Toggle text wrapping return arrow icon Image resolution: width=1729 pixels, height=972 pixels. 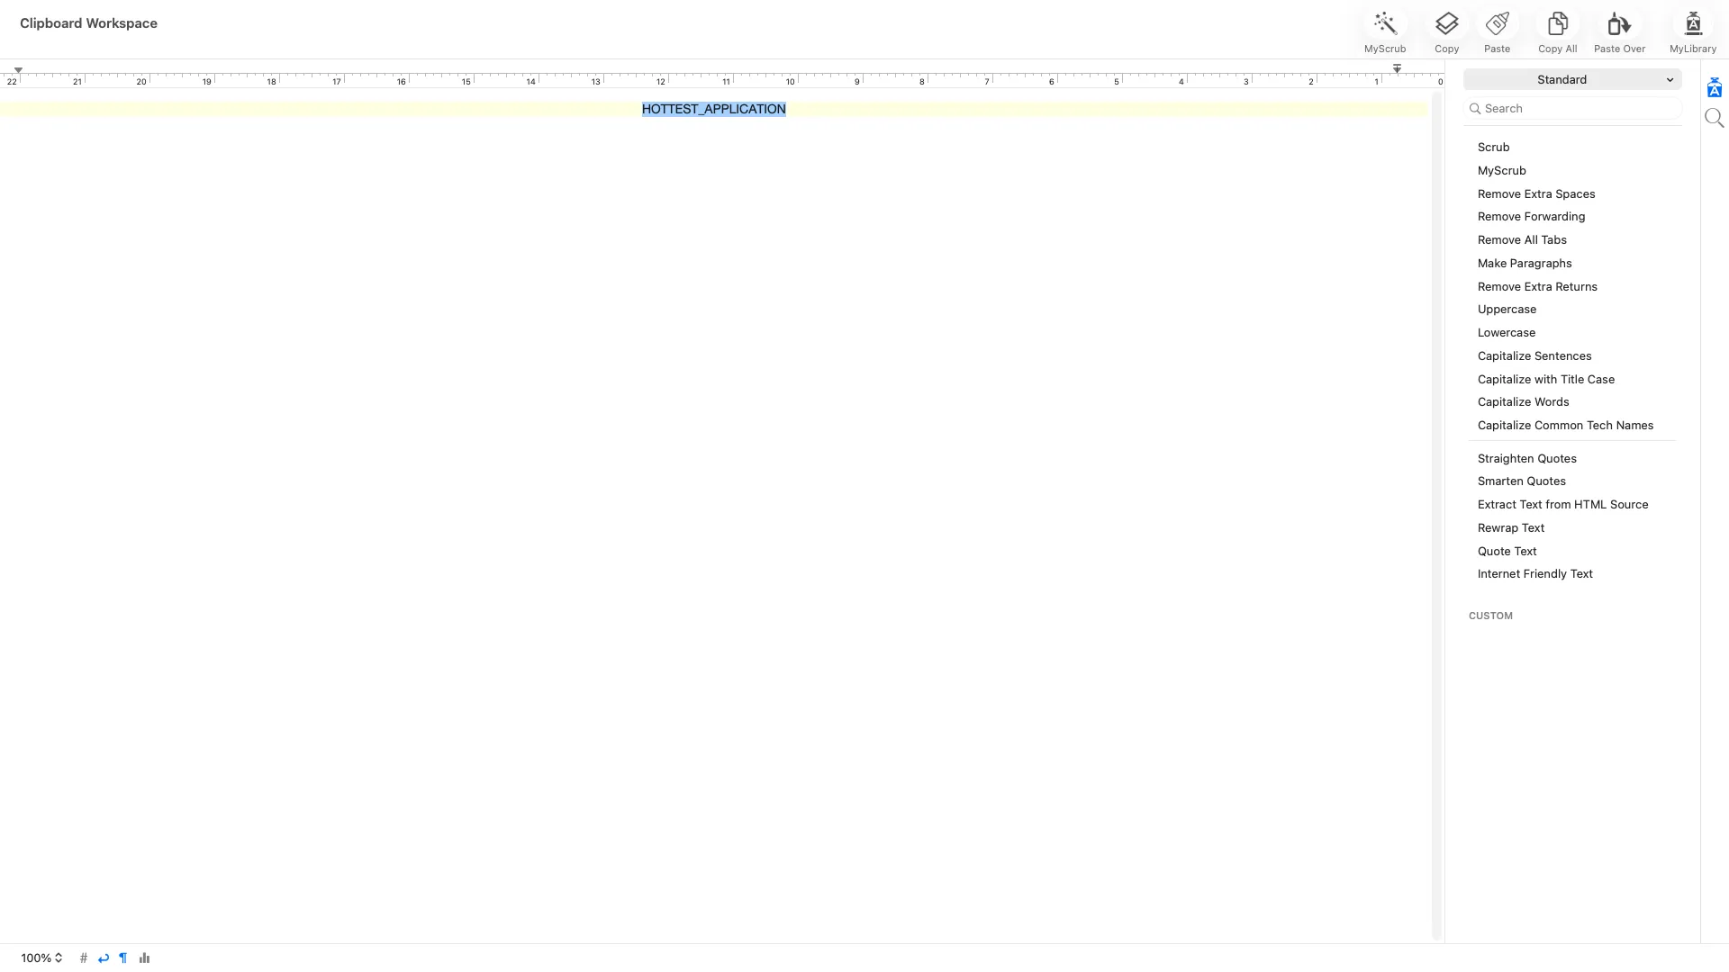click(x=104, y=958)
